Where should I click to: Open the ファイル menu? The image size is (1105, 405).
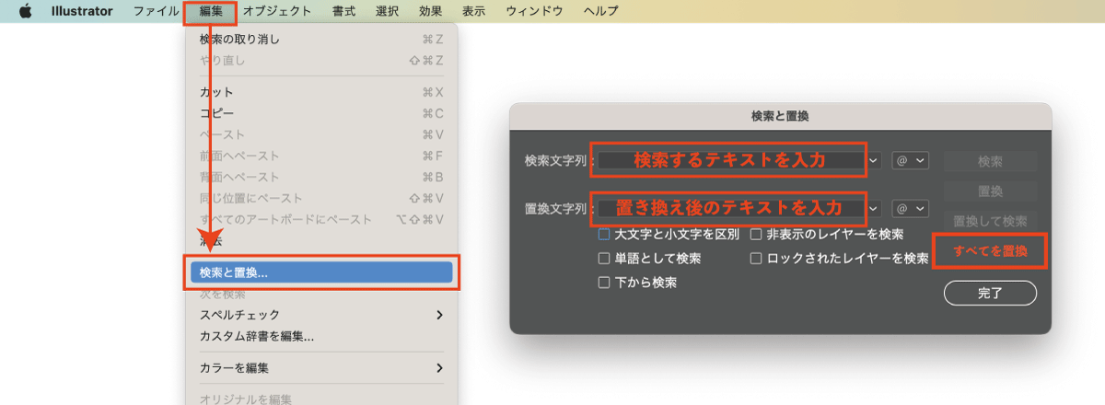[x=157, y=12]
